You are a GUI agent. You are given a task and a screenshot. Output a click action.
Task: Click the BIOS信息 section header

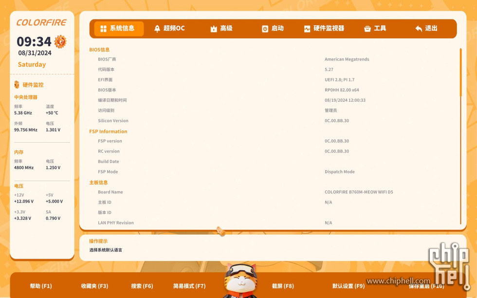tap(99, 50)
